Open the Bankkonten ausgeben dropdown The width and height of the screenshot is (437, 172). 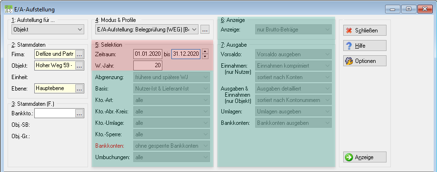point(293,122)
